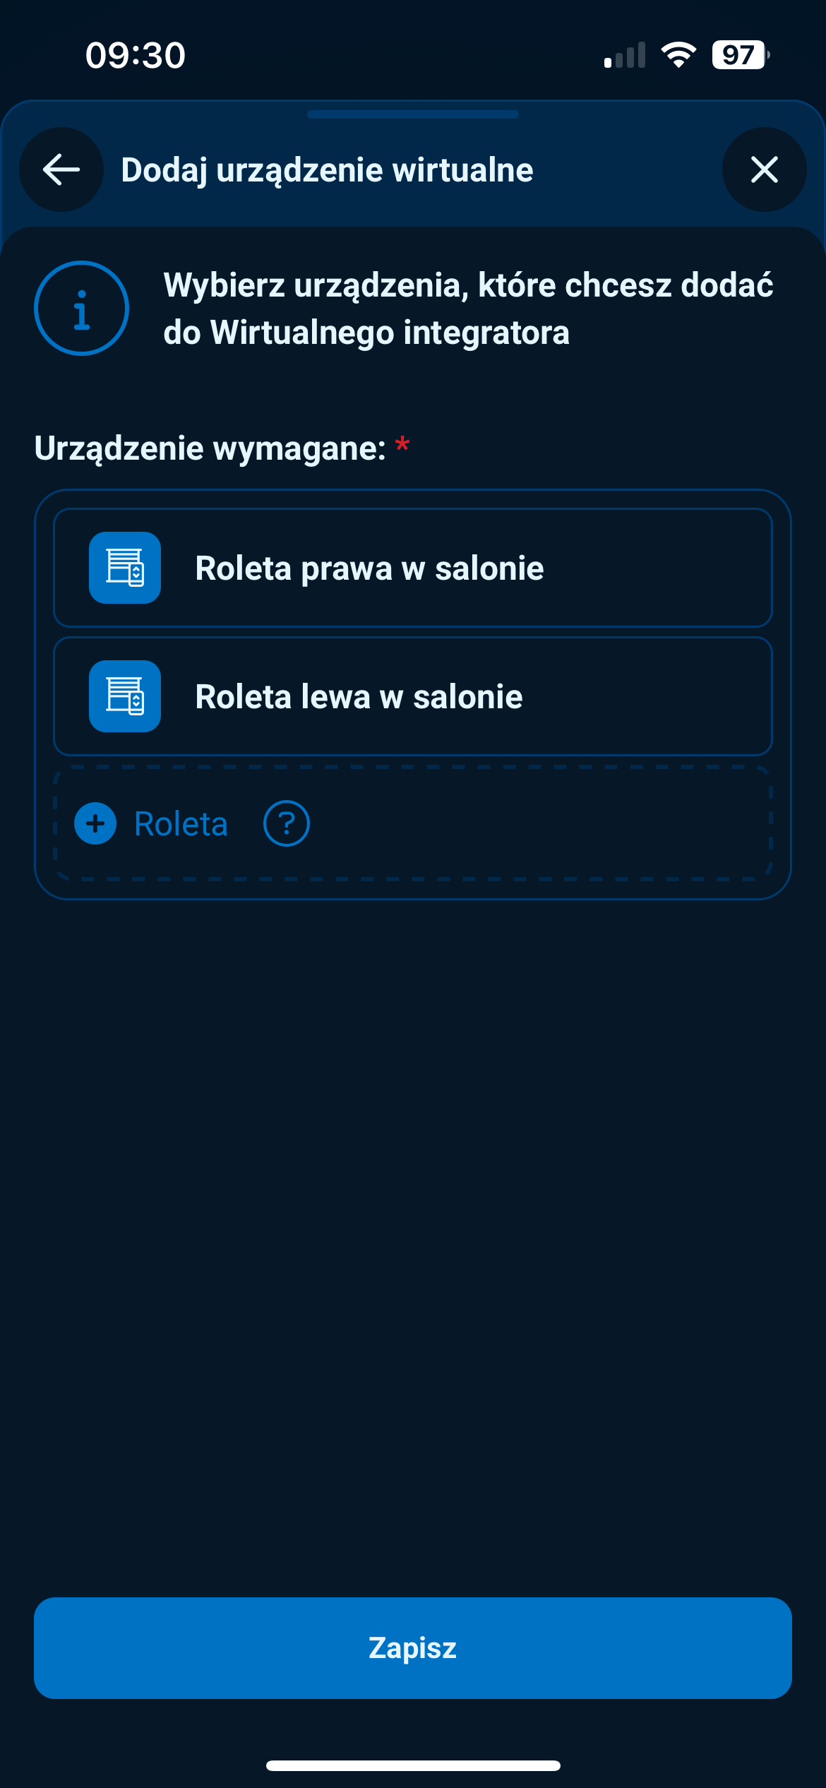Tap the circular info icon

(x=82, y=309)
